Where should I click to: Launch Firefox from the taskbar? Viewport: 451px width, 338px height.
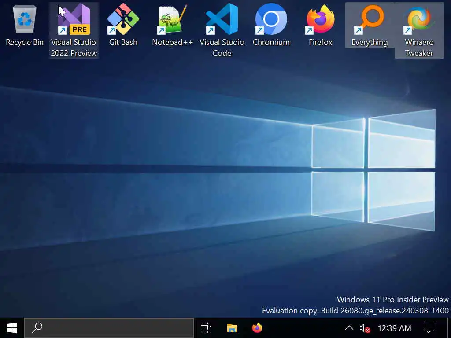pos(257,328)
